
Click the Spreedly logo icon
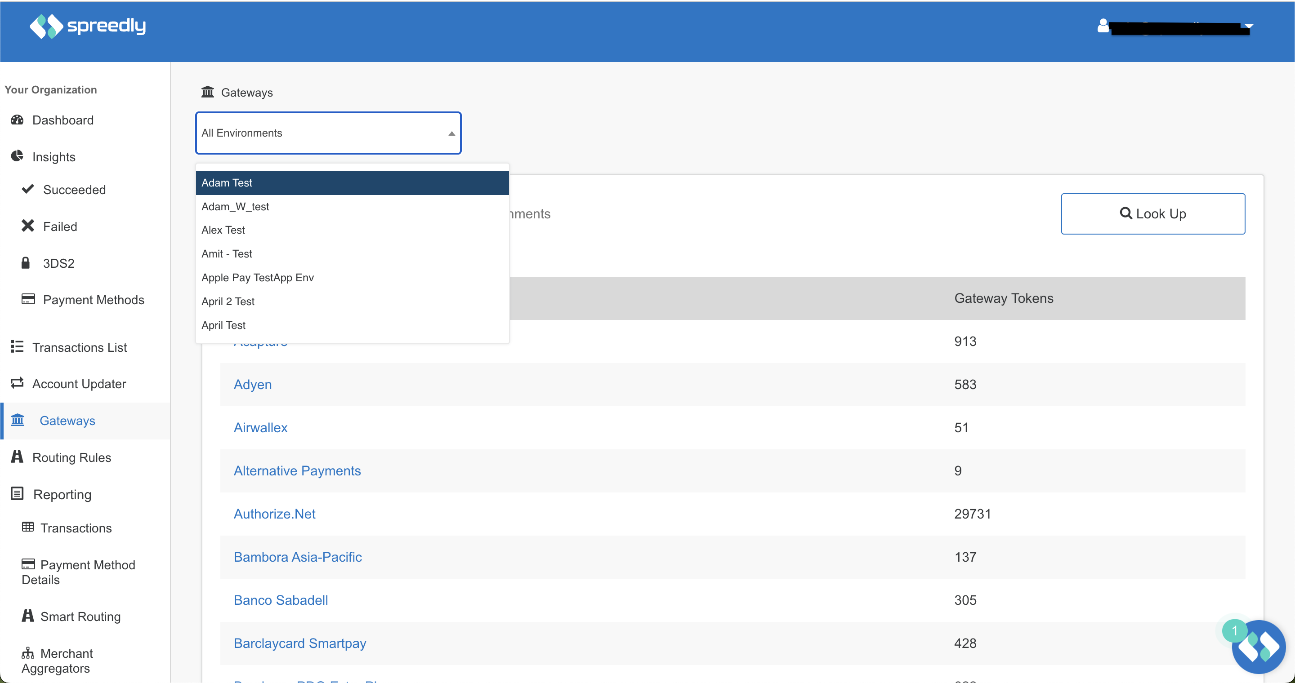[x=46, y=26]
